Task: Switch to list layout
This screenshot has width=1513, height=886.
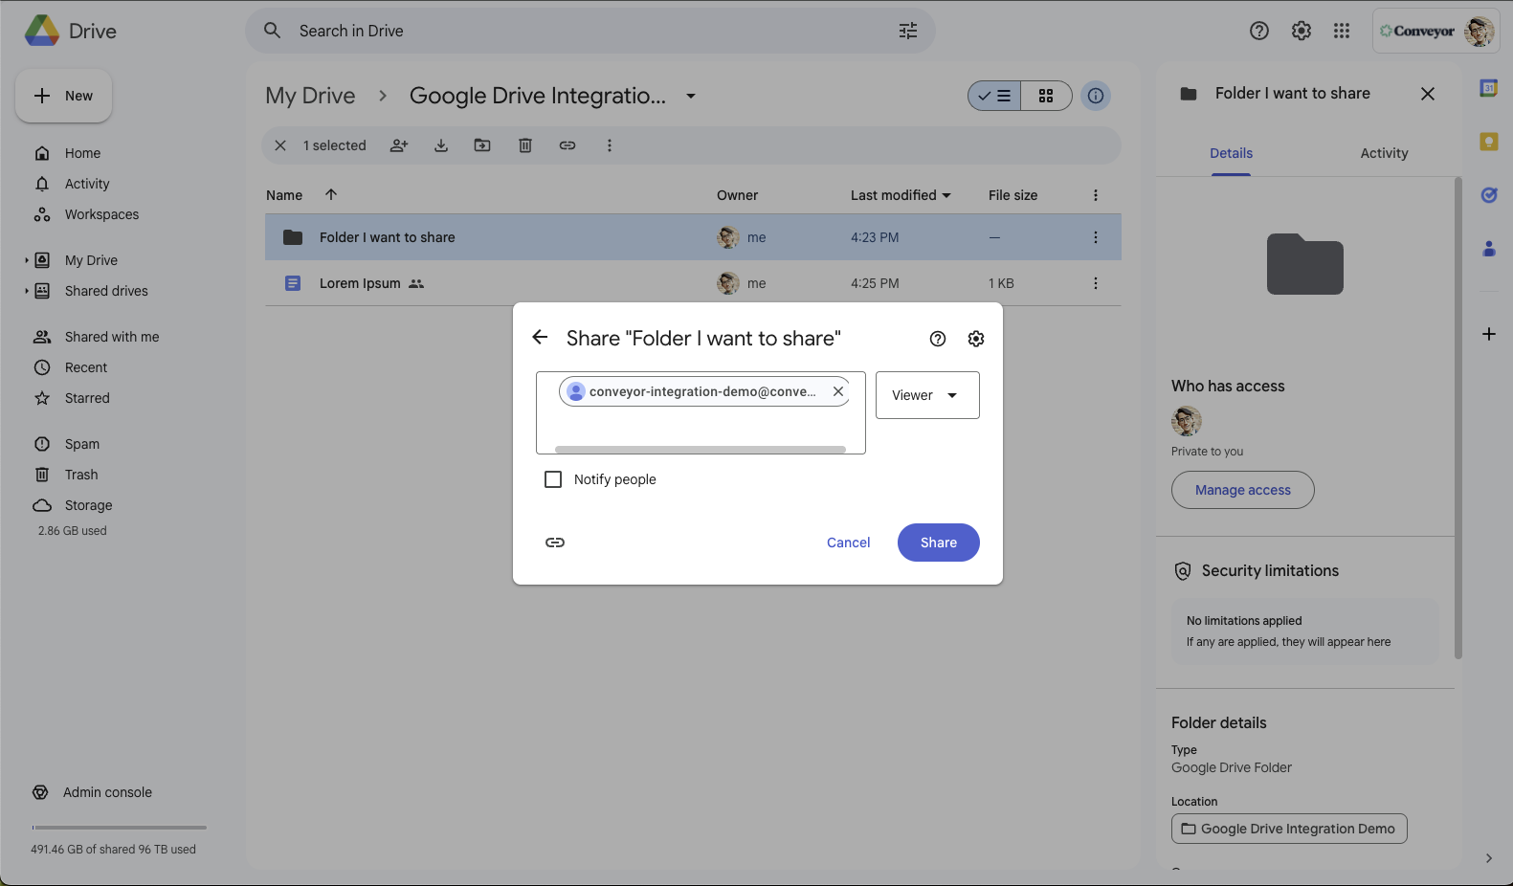Action: [x=994, y=96]
